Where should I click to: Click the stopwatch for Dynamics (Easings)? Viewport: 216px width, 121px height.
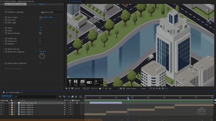pos(6,12)
